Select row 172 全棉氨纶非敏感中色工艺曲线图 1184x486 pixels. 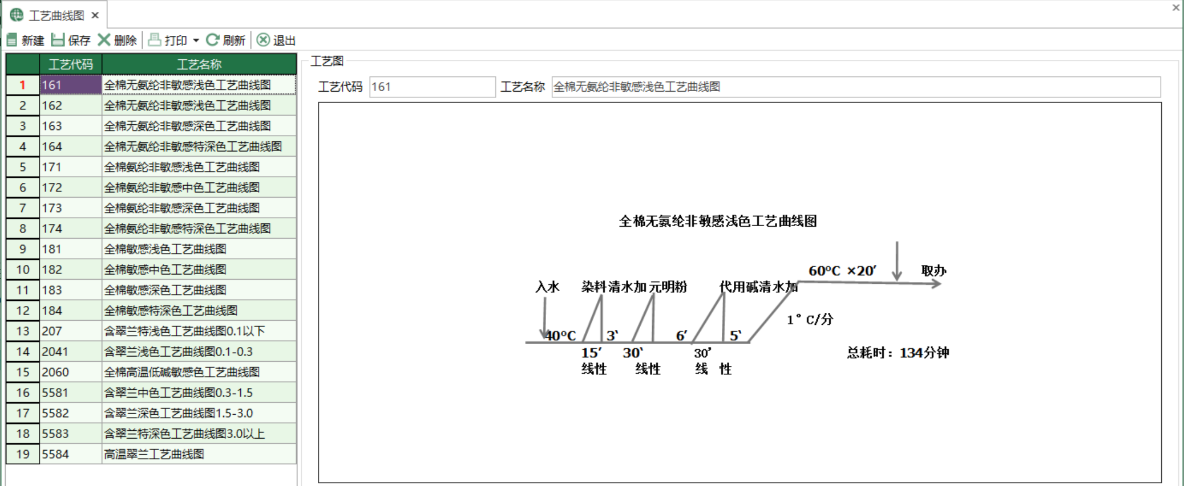[x=151, y=187]
